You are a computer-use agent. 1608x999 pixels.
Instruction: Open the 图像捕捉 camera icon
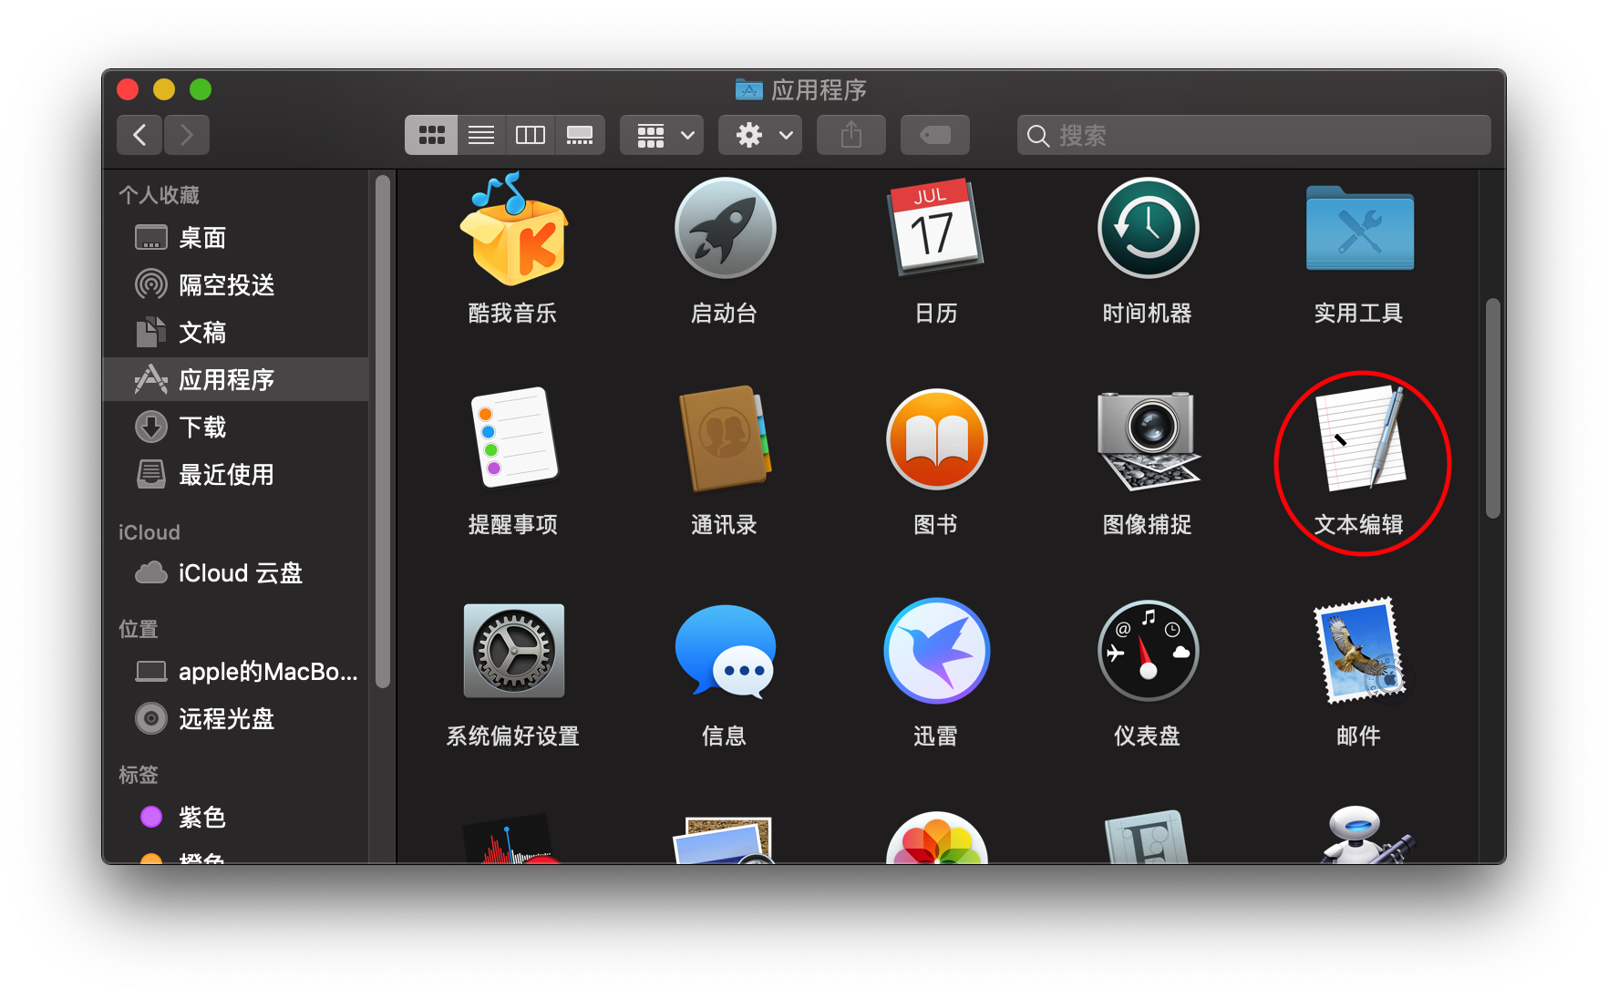pyautogui.click(x=1148, y=440)
